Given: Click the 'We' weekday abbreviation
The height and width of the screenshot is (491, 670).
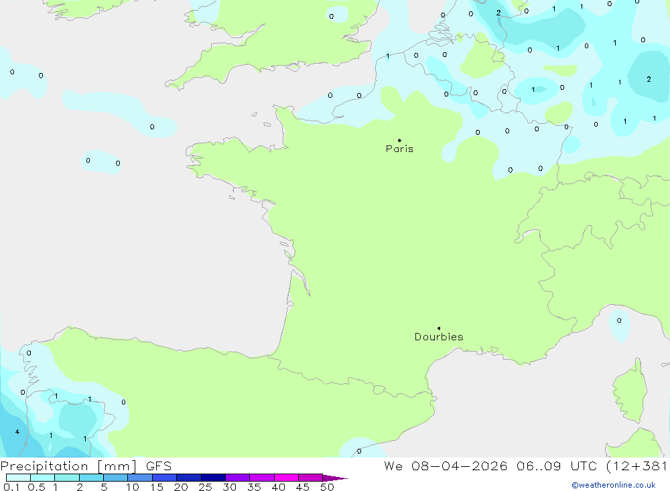Looking at the screenshot, I should tap(393, 466).
